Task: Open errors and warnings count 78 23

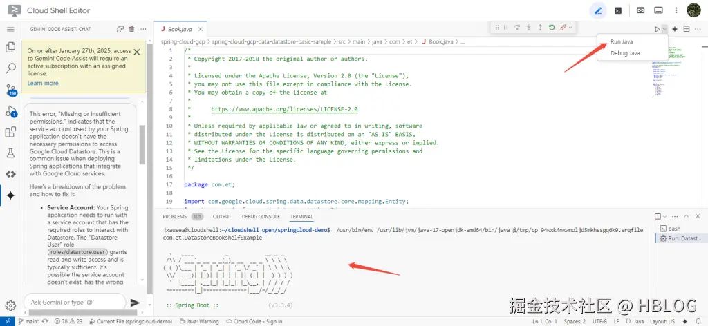Action: pos(68,321)
